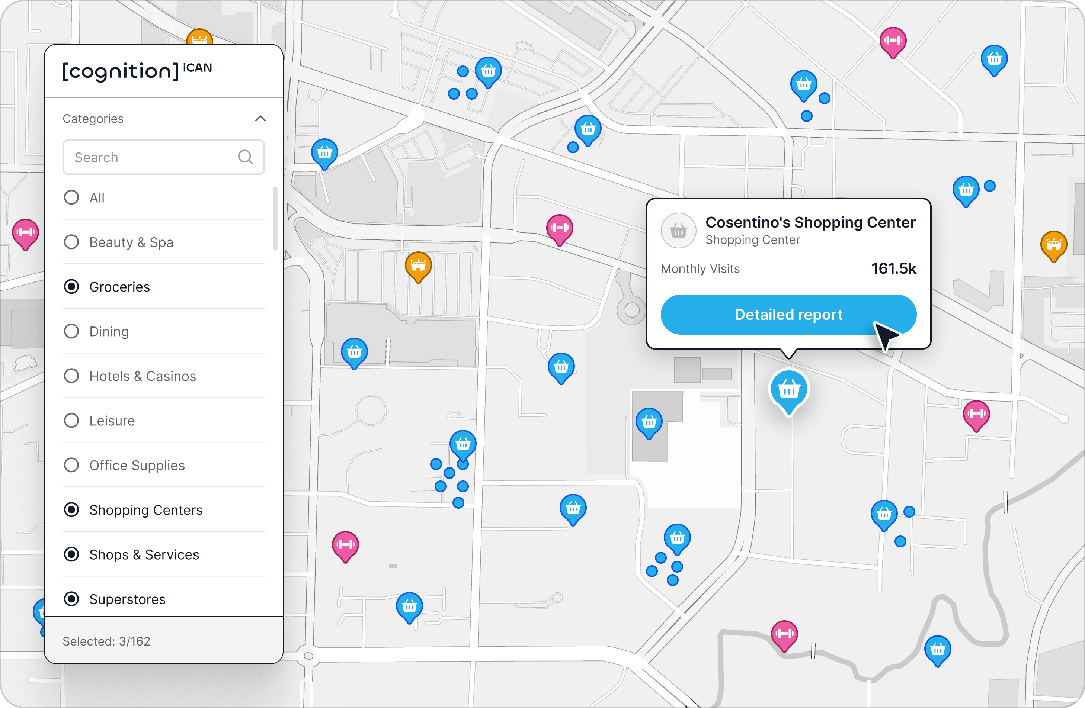The height and width of the screenshot is (708, 1085).
Task: Click the basket pin above the orange right-edge pin
Action: click(966, 191)
